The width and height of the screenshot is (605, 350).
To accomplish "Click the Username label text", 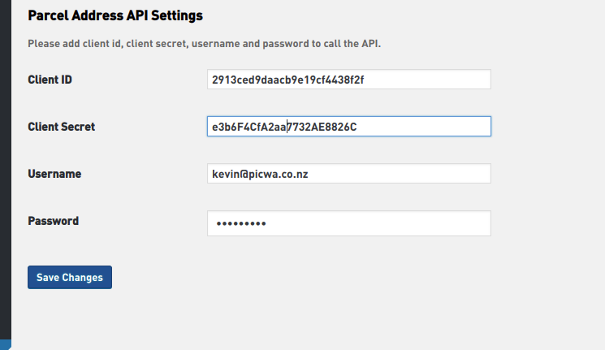I will 54,174.
